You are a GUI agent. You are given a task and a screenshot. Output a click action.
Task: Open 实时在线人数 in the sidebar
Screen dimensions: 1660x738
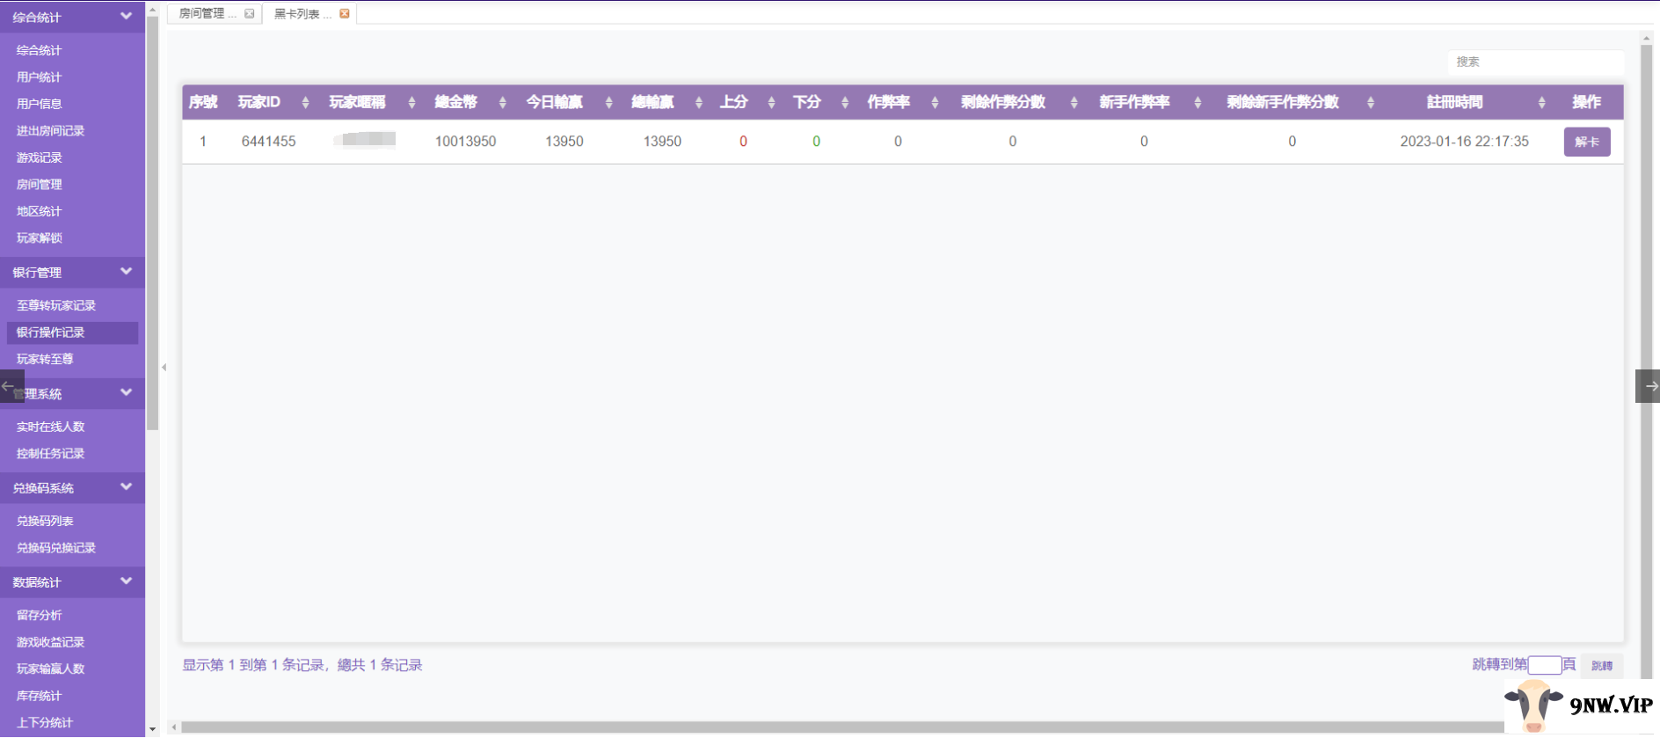pos(51,427)
